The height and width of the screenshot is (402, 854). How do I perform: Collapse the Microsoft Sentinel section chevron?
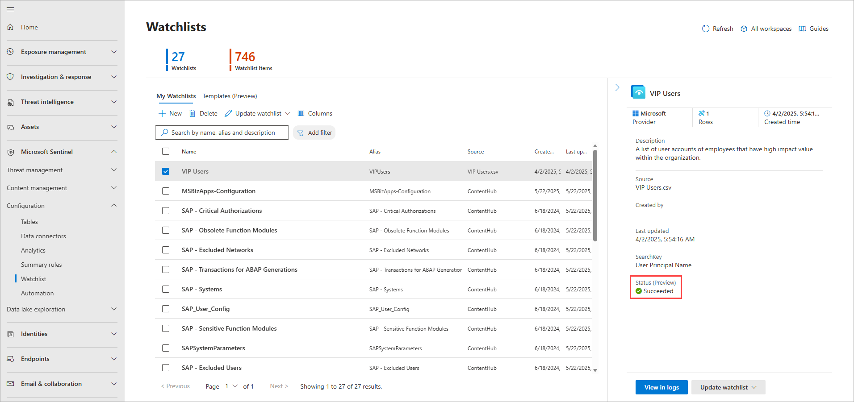pyautogui.click(x=114, y=152)
